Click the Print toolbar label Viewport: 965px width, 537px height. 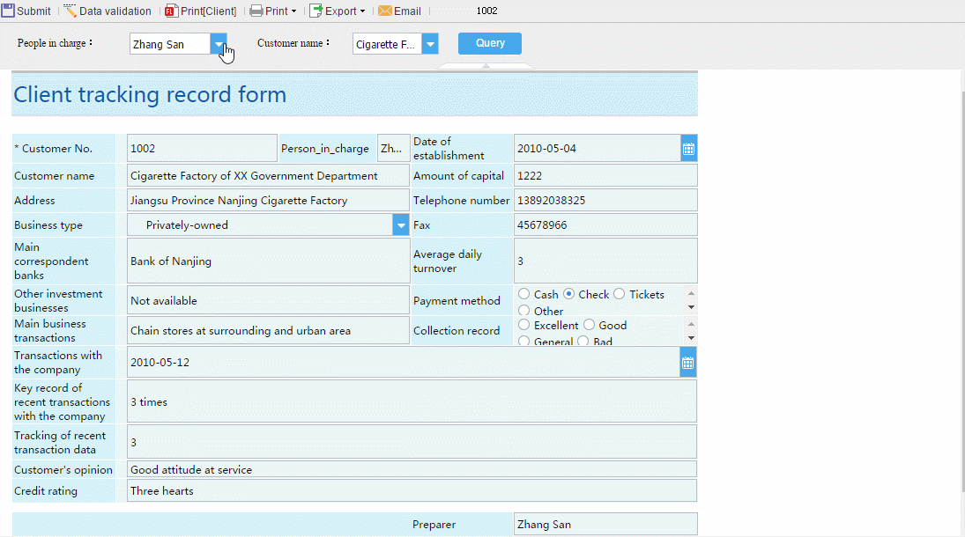coord(277,11)
